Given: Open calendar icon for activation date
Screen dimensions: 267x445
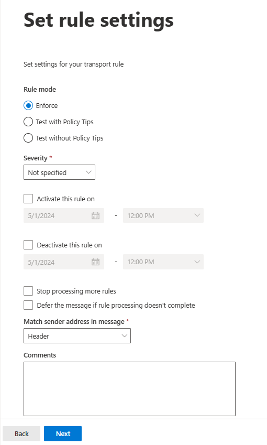Looking at the screenshot, I should pyautogui.click(x=95, y=216).
